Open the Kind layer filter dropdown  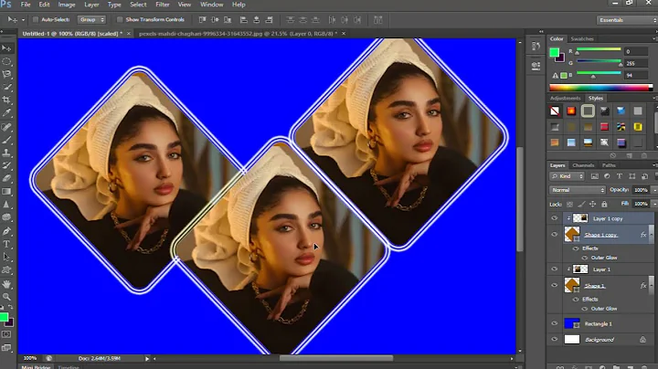click(x=567, y=176)
